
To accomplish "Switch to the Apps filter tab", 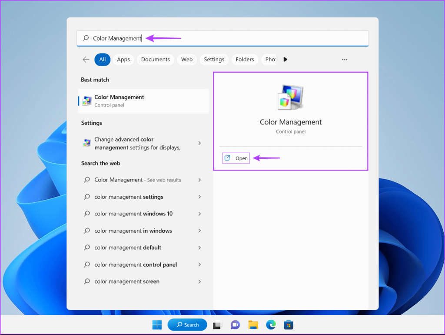I will coord(123,59).
